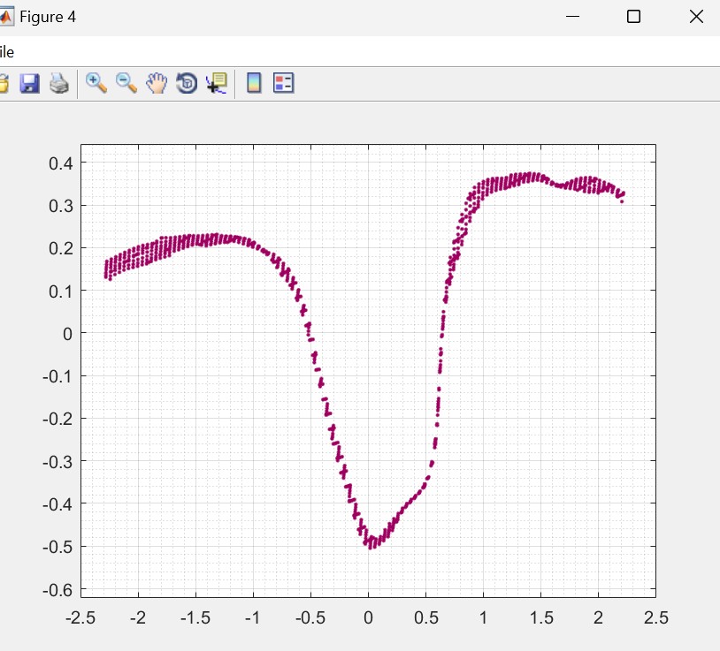The height and width of the screenshot is (651, 720).
Task: Click the y-axis tick label 0.4
Action: 58,163
